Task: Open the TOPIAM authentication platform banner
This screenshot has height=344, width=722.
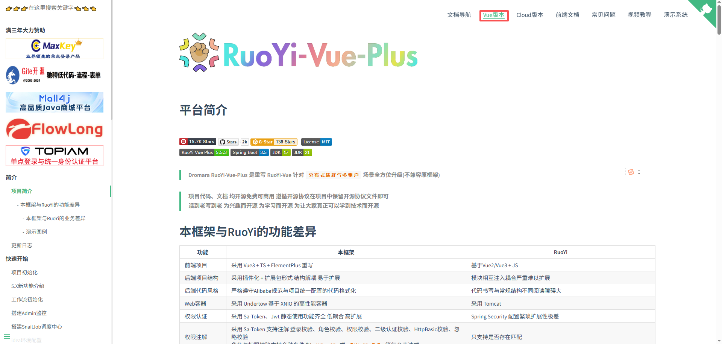Action: tap(55, 155)
